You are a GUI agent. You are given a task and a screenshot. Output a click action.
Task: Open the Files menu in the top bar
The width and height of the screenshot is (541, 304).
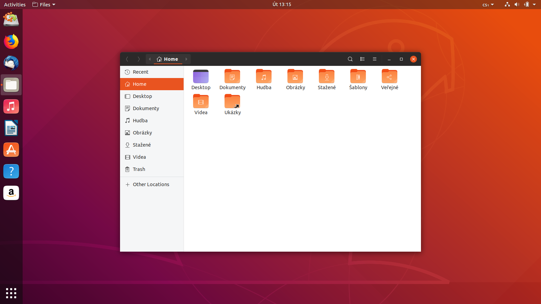pyautogui.click(x=44, y=4)
